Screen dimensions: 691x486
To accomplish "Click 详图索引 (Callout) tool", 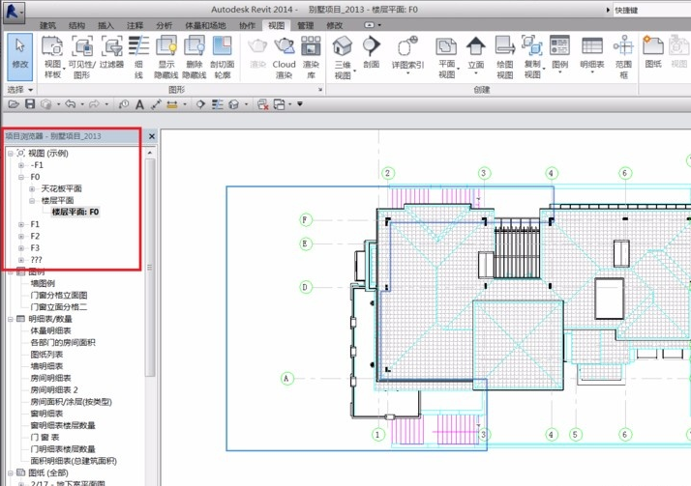I will 407,54.
